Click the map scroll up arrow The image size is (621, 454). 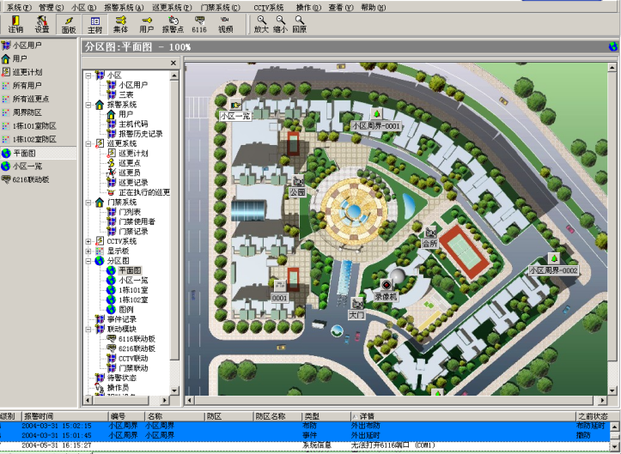pyautogui.click(x=612, y=67)
